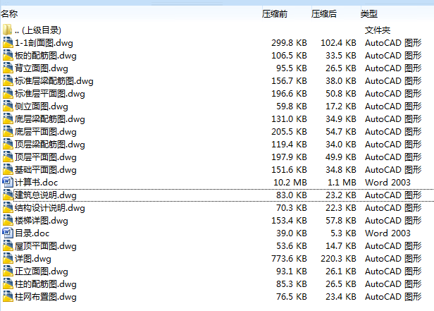Click the 顶层梁配筋图.dwg file icon
This screenshot has height=311, width=434.
pos(8,145)
